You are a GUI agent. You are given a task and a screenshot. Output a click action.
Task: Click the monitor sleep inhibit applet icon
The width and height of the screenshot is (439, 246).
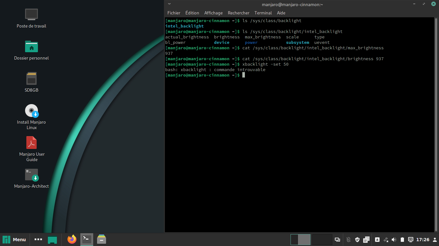pos(411,239)
